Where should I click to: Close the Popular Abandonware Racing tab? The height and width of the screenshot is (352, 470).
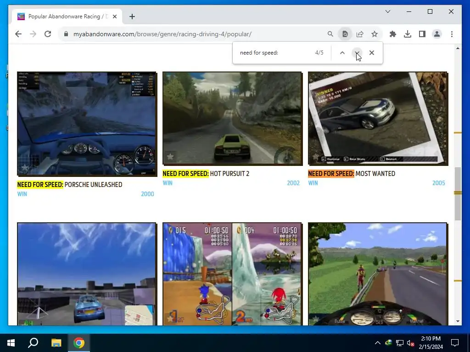(114, 16)
